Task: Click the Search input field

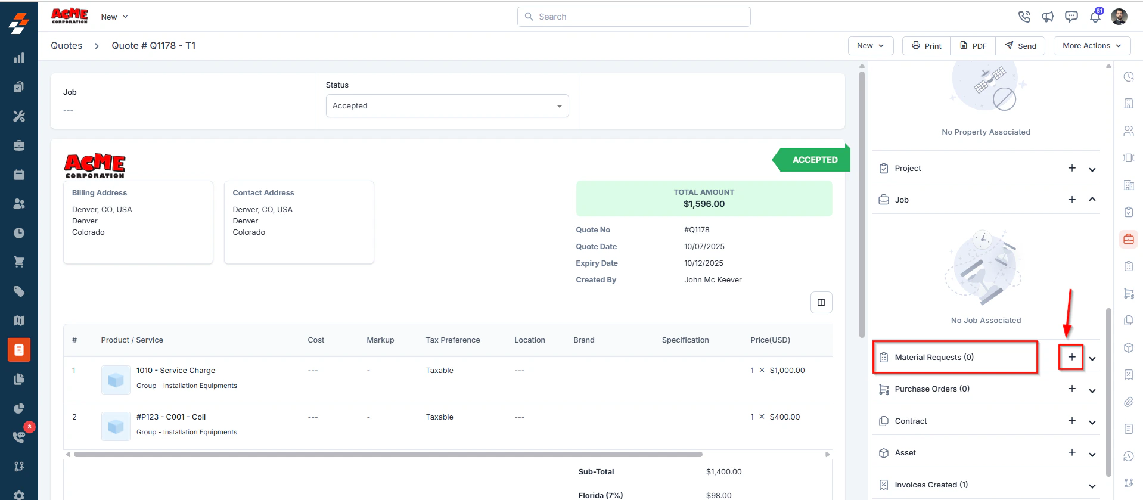Action: [634, 17]
